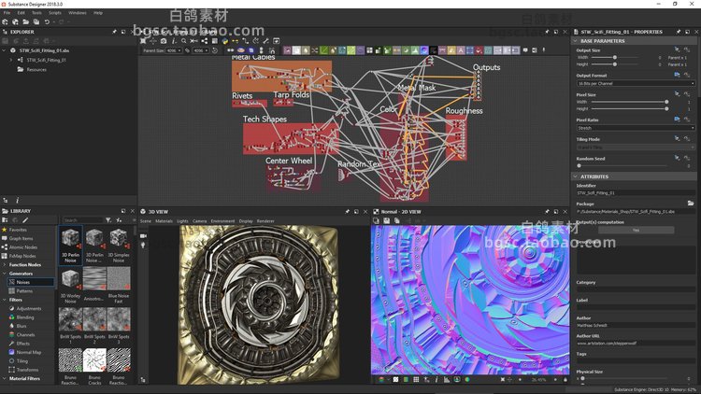Open the Scripts menu
Viewport: 701px width, 394px height.
point(55,13)
